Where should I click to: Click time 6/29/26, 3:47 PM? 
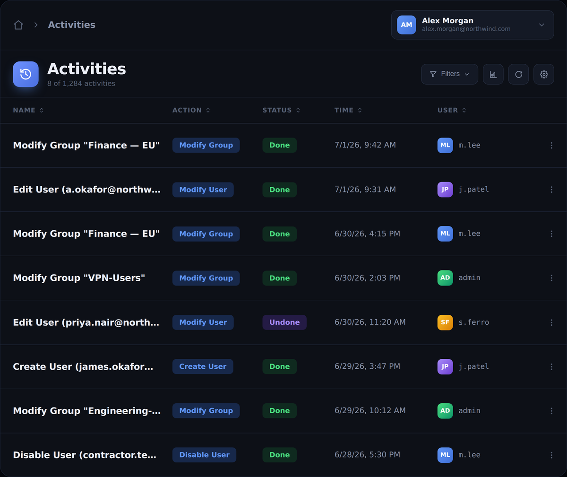[x=367, y=366]
